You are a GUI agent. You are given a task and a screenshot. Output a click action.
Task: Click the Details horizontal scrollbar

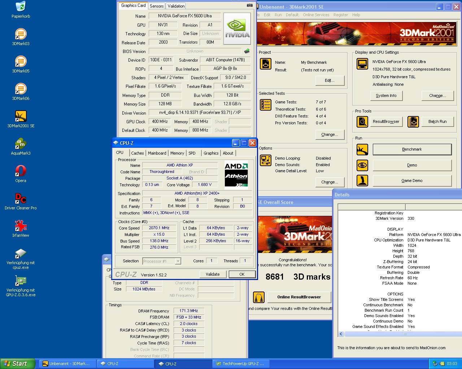405,334
